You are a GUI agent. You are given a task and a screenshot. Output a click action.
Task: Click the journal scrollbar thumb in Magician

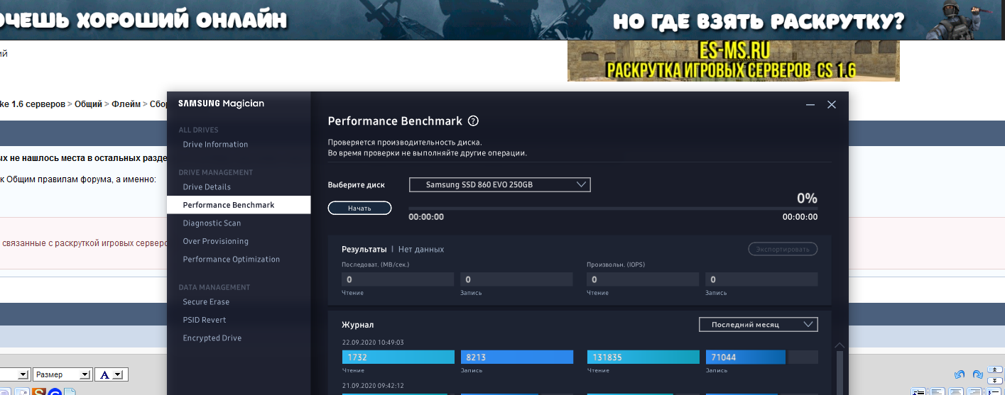pyautogui.click(x=840, y=372)
